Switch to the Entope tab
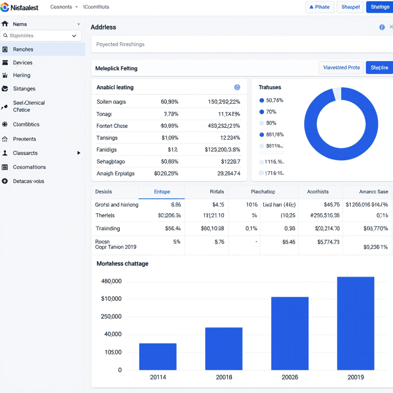The image size is (393, 393). 162,192
